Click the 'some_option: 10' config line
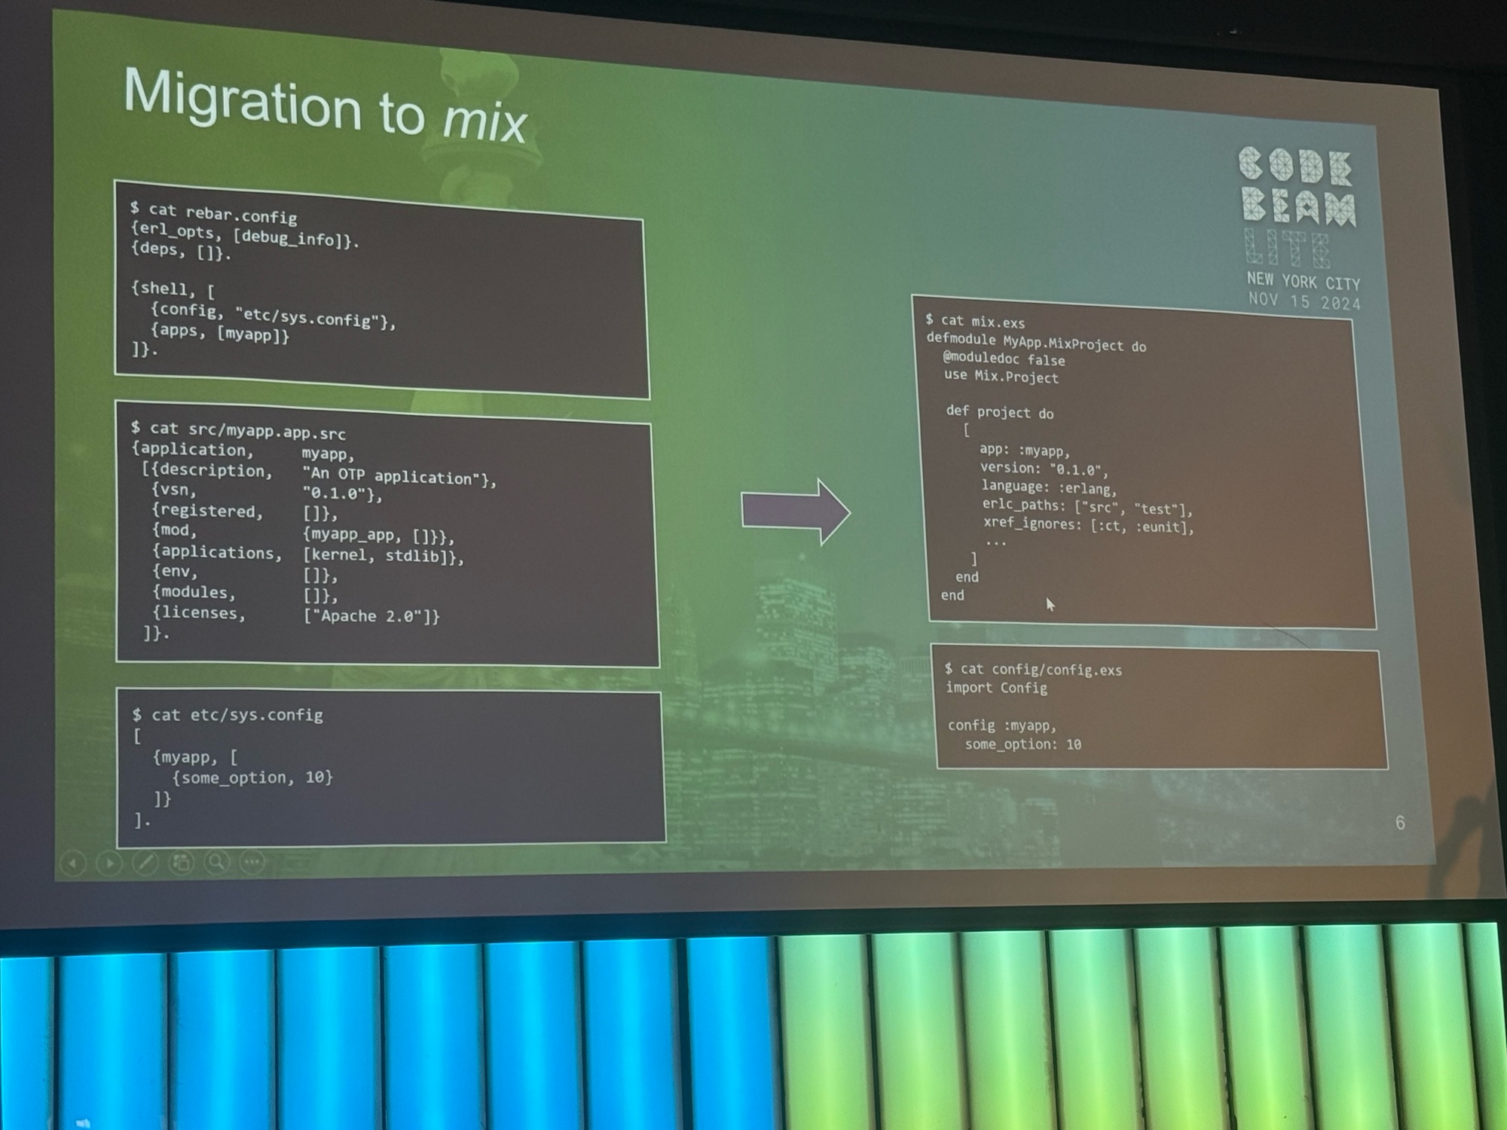1507x1130 pixels. click(x=1022, y=744)
